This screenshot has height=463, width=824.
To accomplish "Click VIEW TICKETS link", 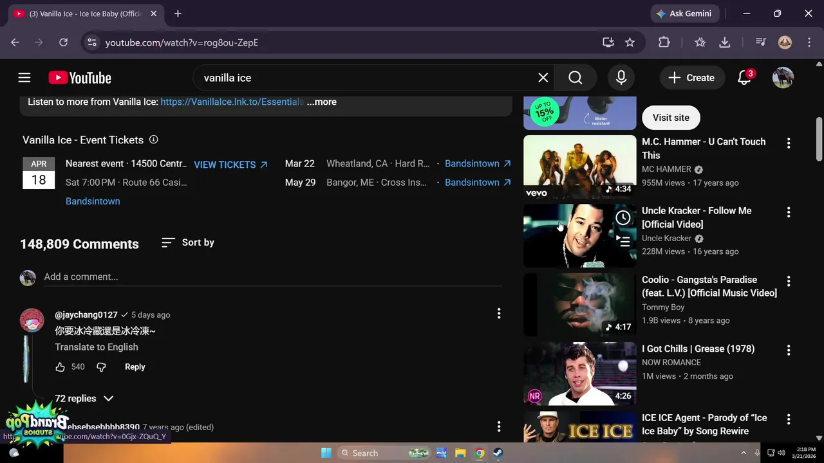I will tap(230, 165).
